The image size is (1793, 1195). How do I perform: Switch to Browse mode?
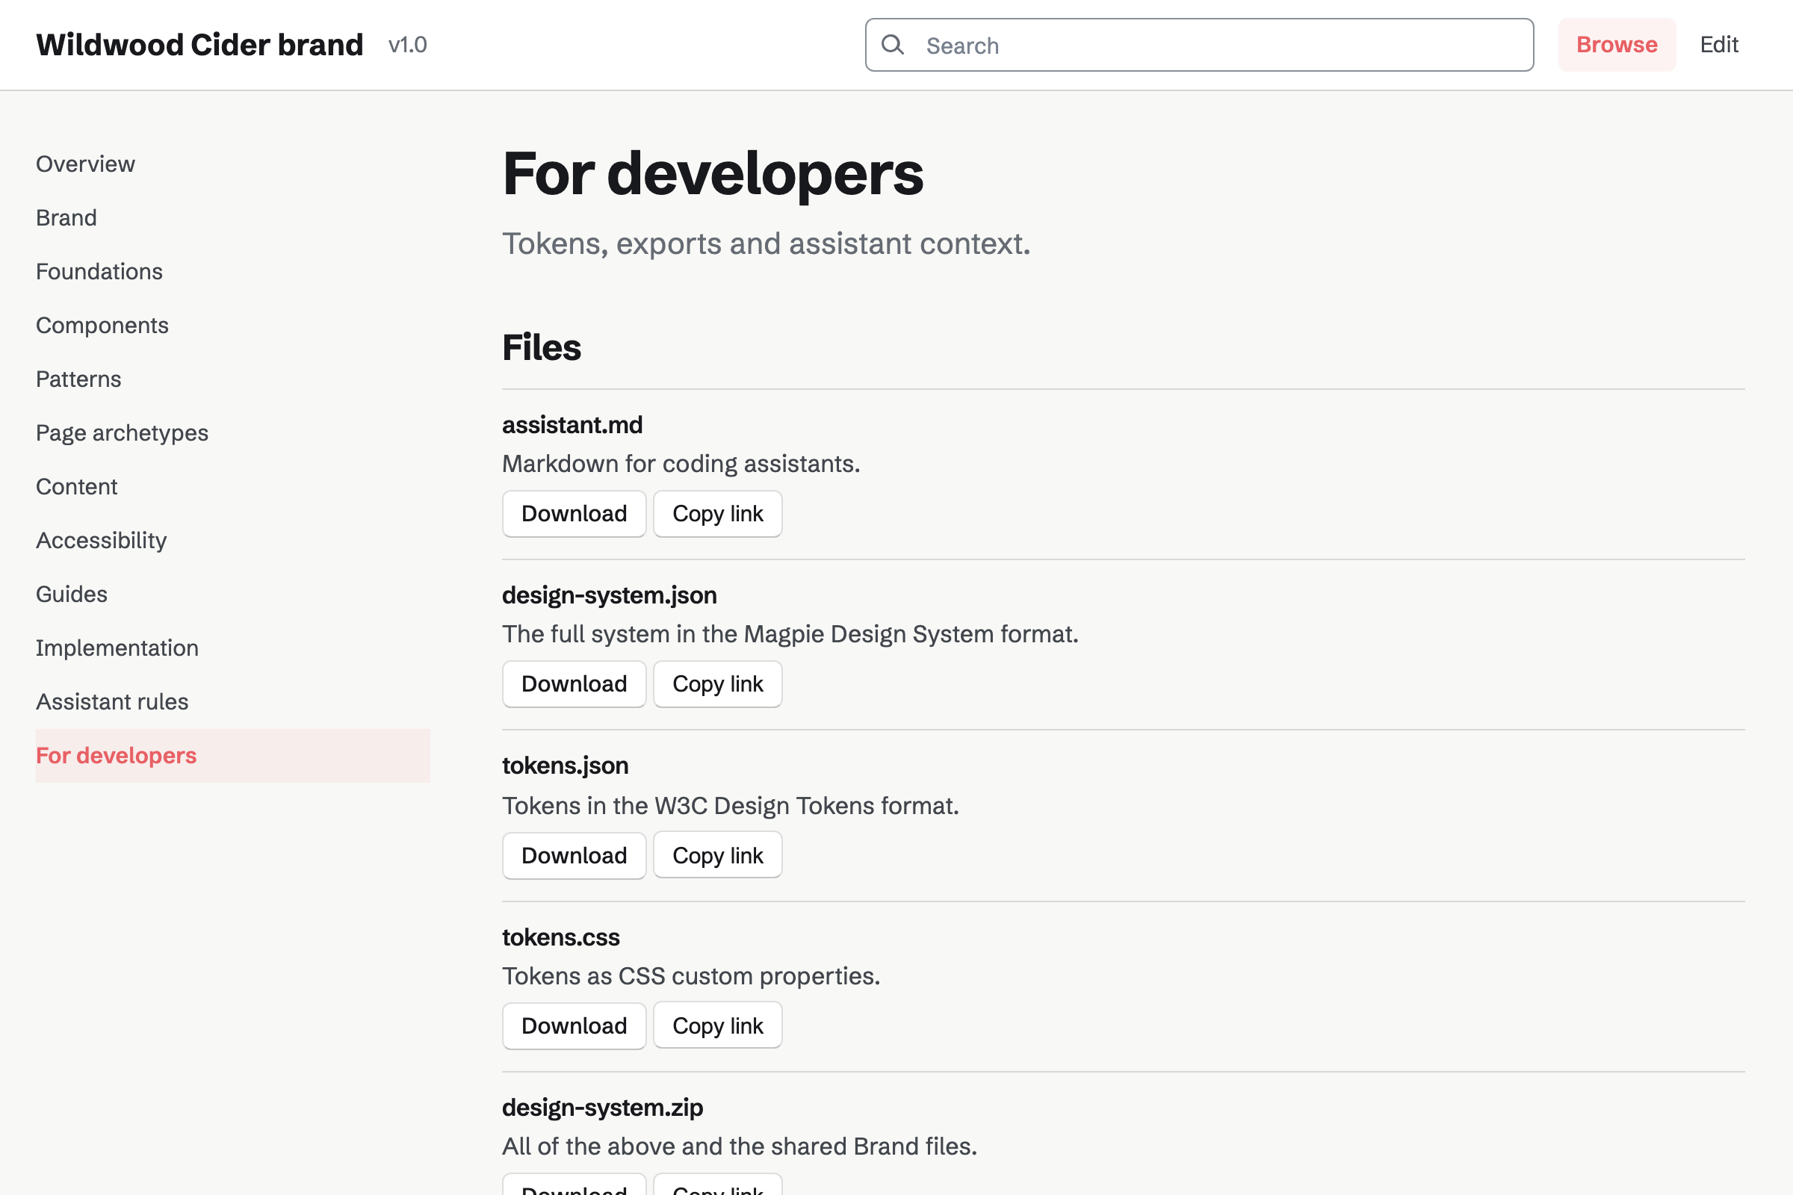click(x=1616, y=45)
